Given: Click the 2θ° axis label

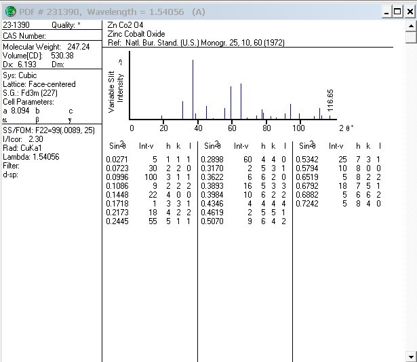Looking at the screenshot, I should 346,128.
